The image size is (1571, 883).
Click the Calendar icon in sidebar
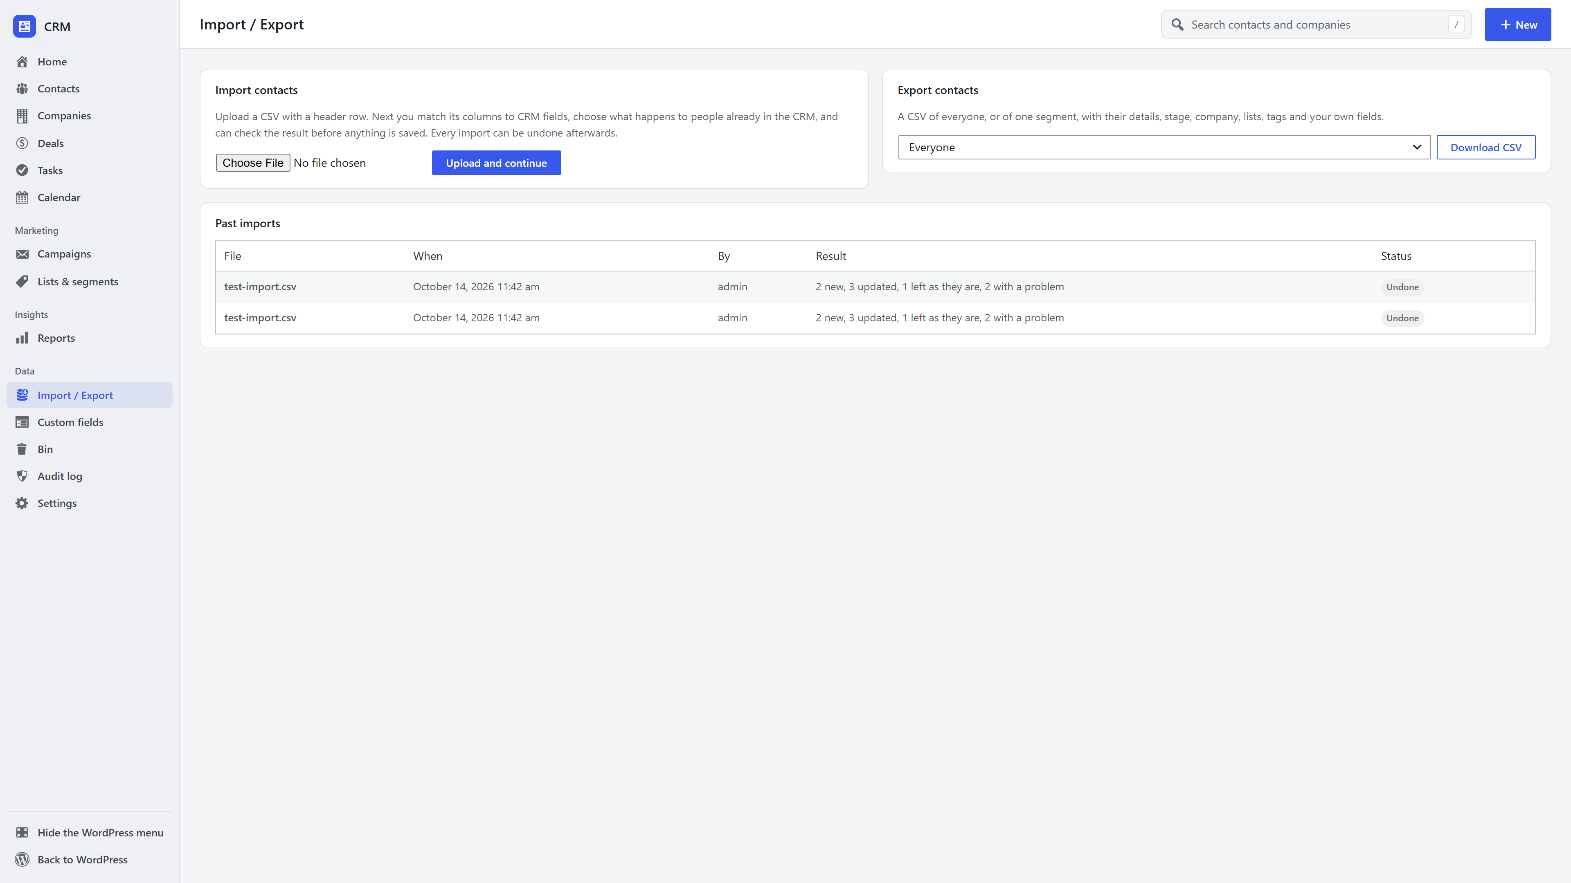point(22,197)
